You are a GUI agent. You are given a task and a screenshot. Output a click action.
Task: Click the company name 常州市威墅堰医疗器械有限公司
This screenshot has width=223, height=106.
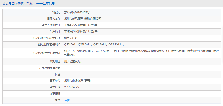pos(82,19)
